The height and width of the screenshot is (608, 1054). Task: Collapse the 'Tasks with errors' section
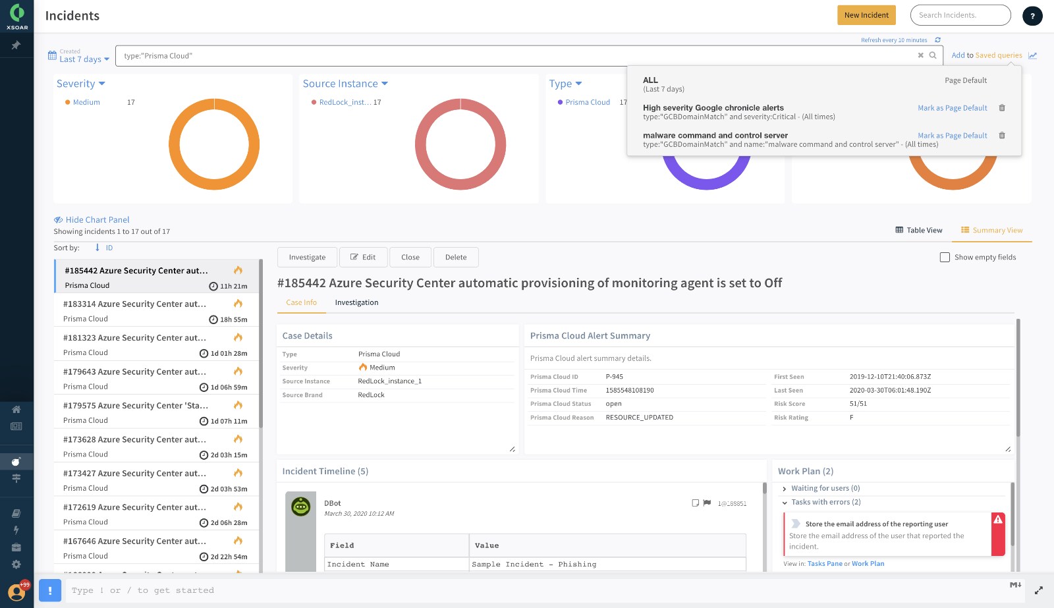click(x=785, y=503)
